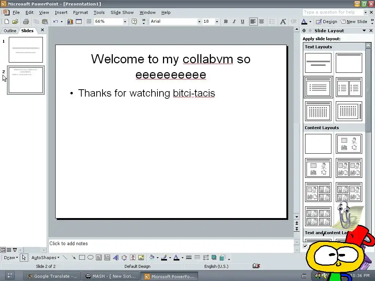
Task: Apply Fill Color paint bucket swatch
Action: [x=152, y=257]
